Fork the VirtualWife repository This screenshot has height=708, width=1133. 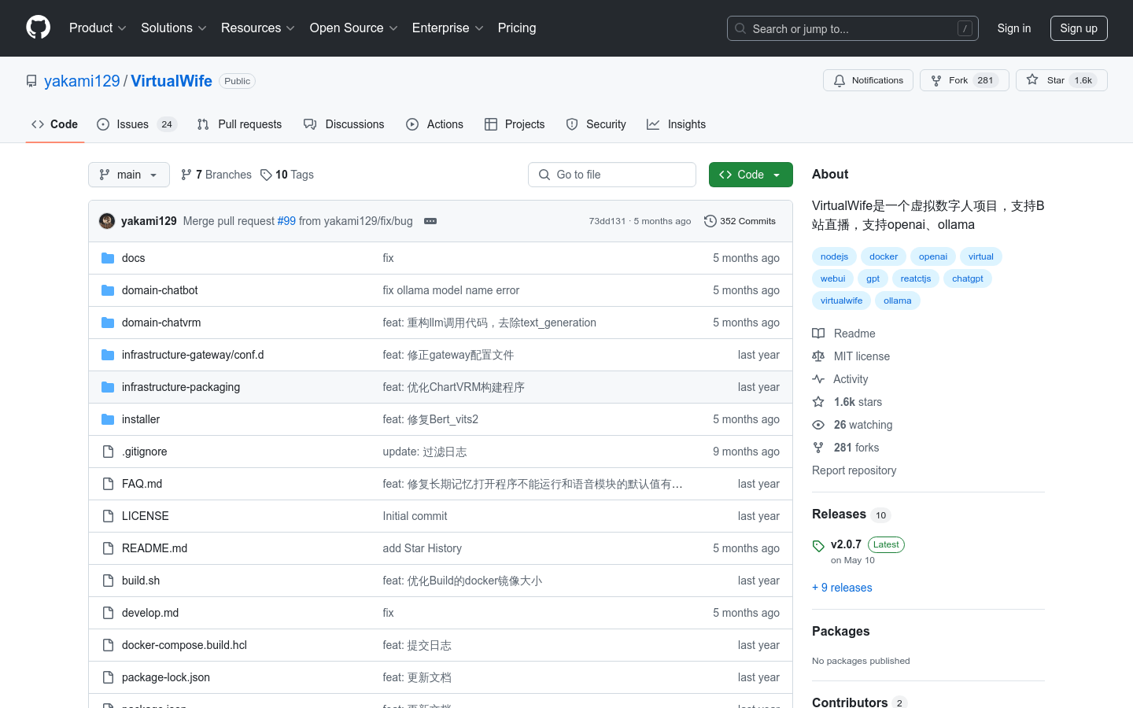[x=964, y=80]
